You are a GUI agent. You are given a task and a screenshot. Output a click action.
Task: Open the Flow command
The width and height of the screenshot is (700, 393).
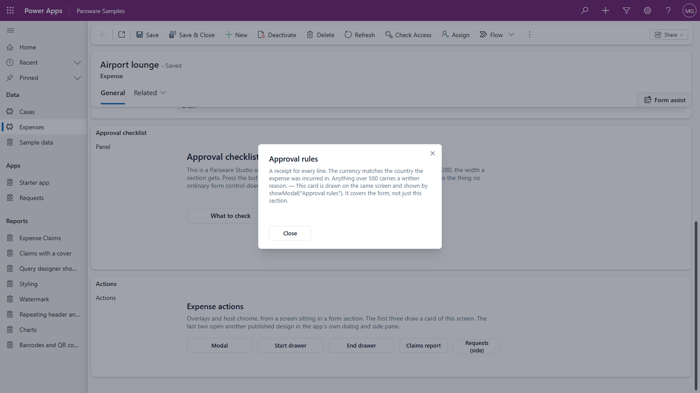491,34
